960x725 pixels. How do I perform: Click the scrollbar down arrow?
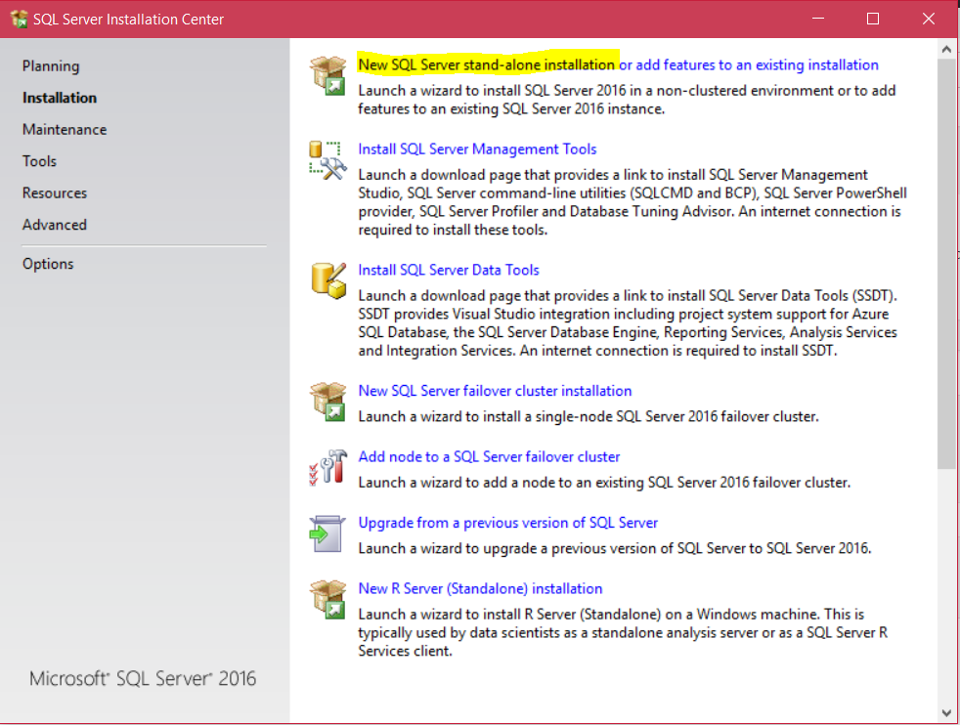coord(947,709)
